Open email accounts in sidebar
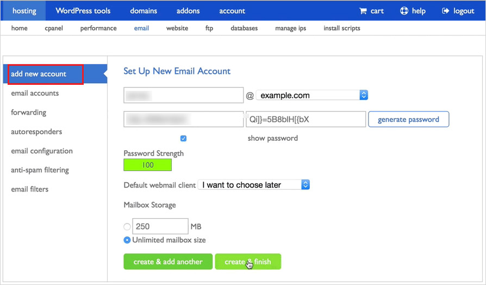 click(35, 94)
